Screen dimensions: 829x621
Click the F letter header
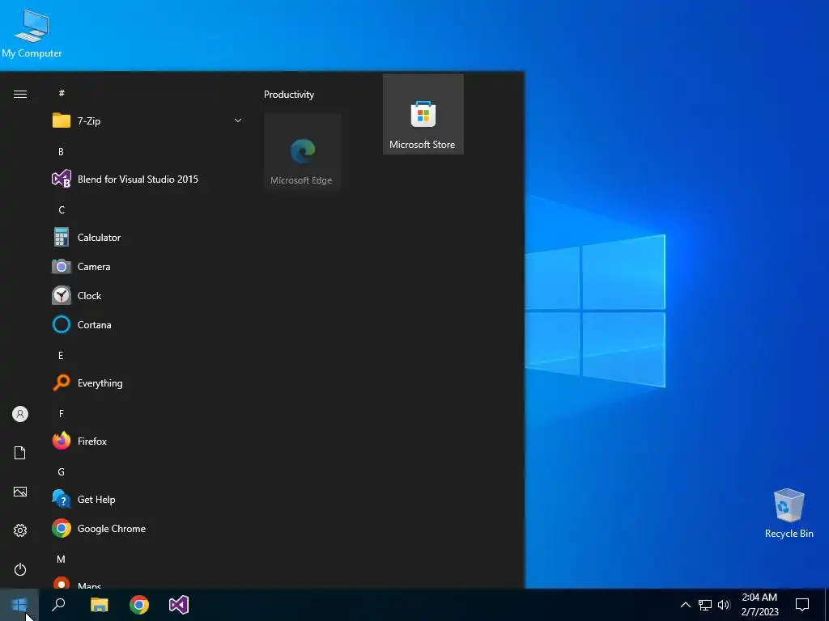(62, 413)
